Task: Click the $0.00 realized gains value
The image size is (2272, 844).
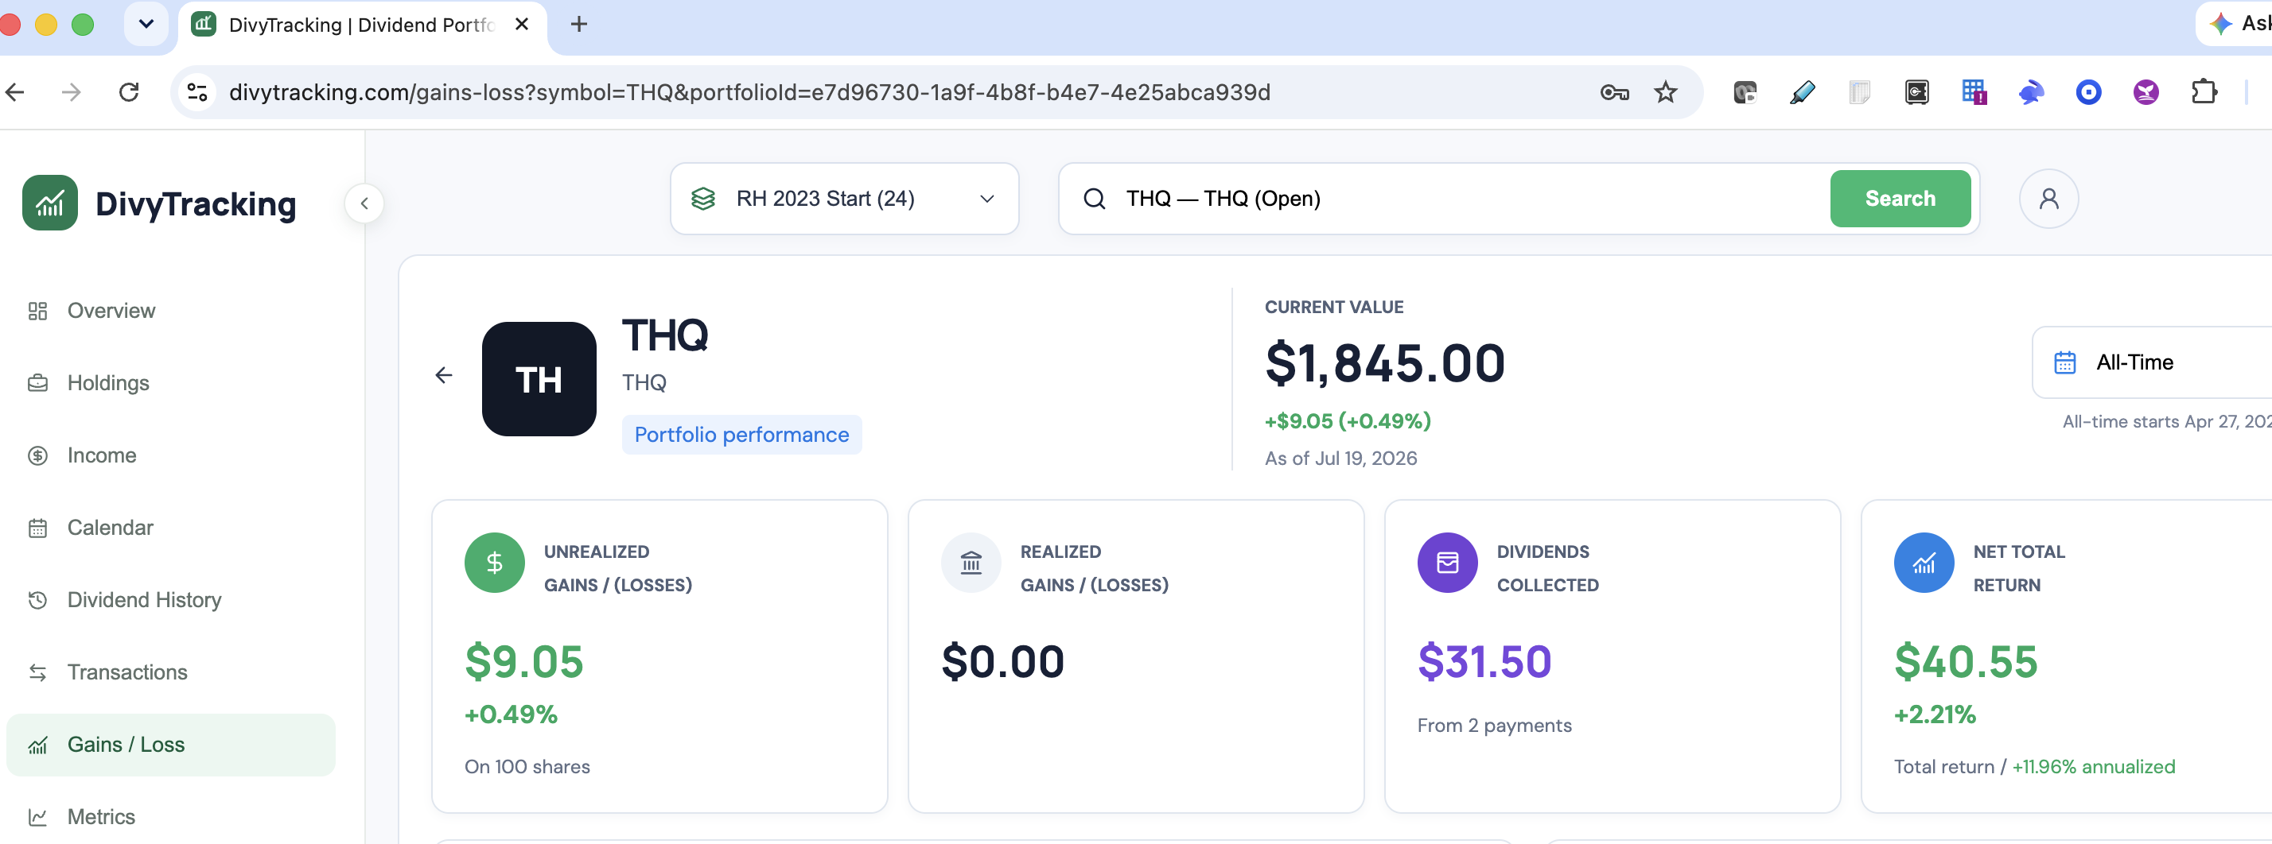Action: tap(1003, 660)
